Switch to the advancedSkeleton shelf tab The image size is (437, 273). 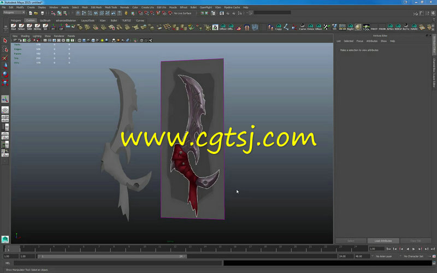66,21
